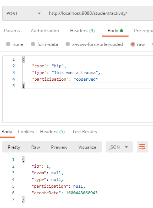Click the createDate value 1600443060943

pyautogui.click(x=82, y=193)
